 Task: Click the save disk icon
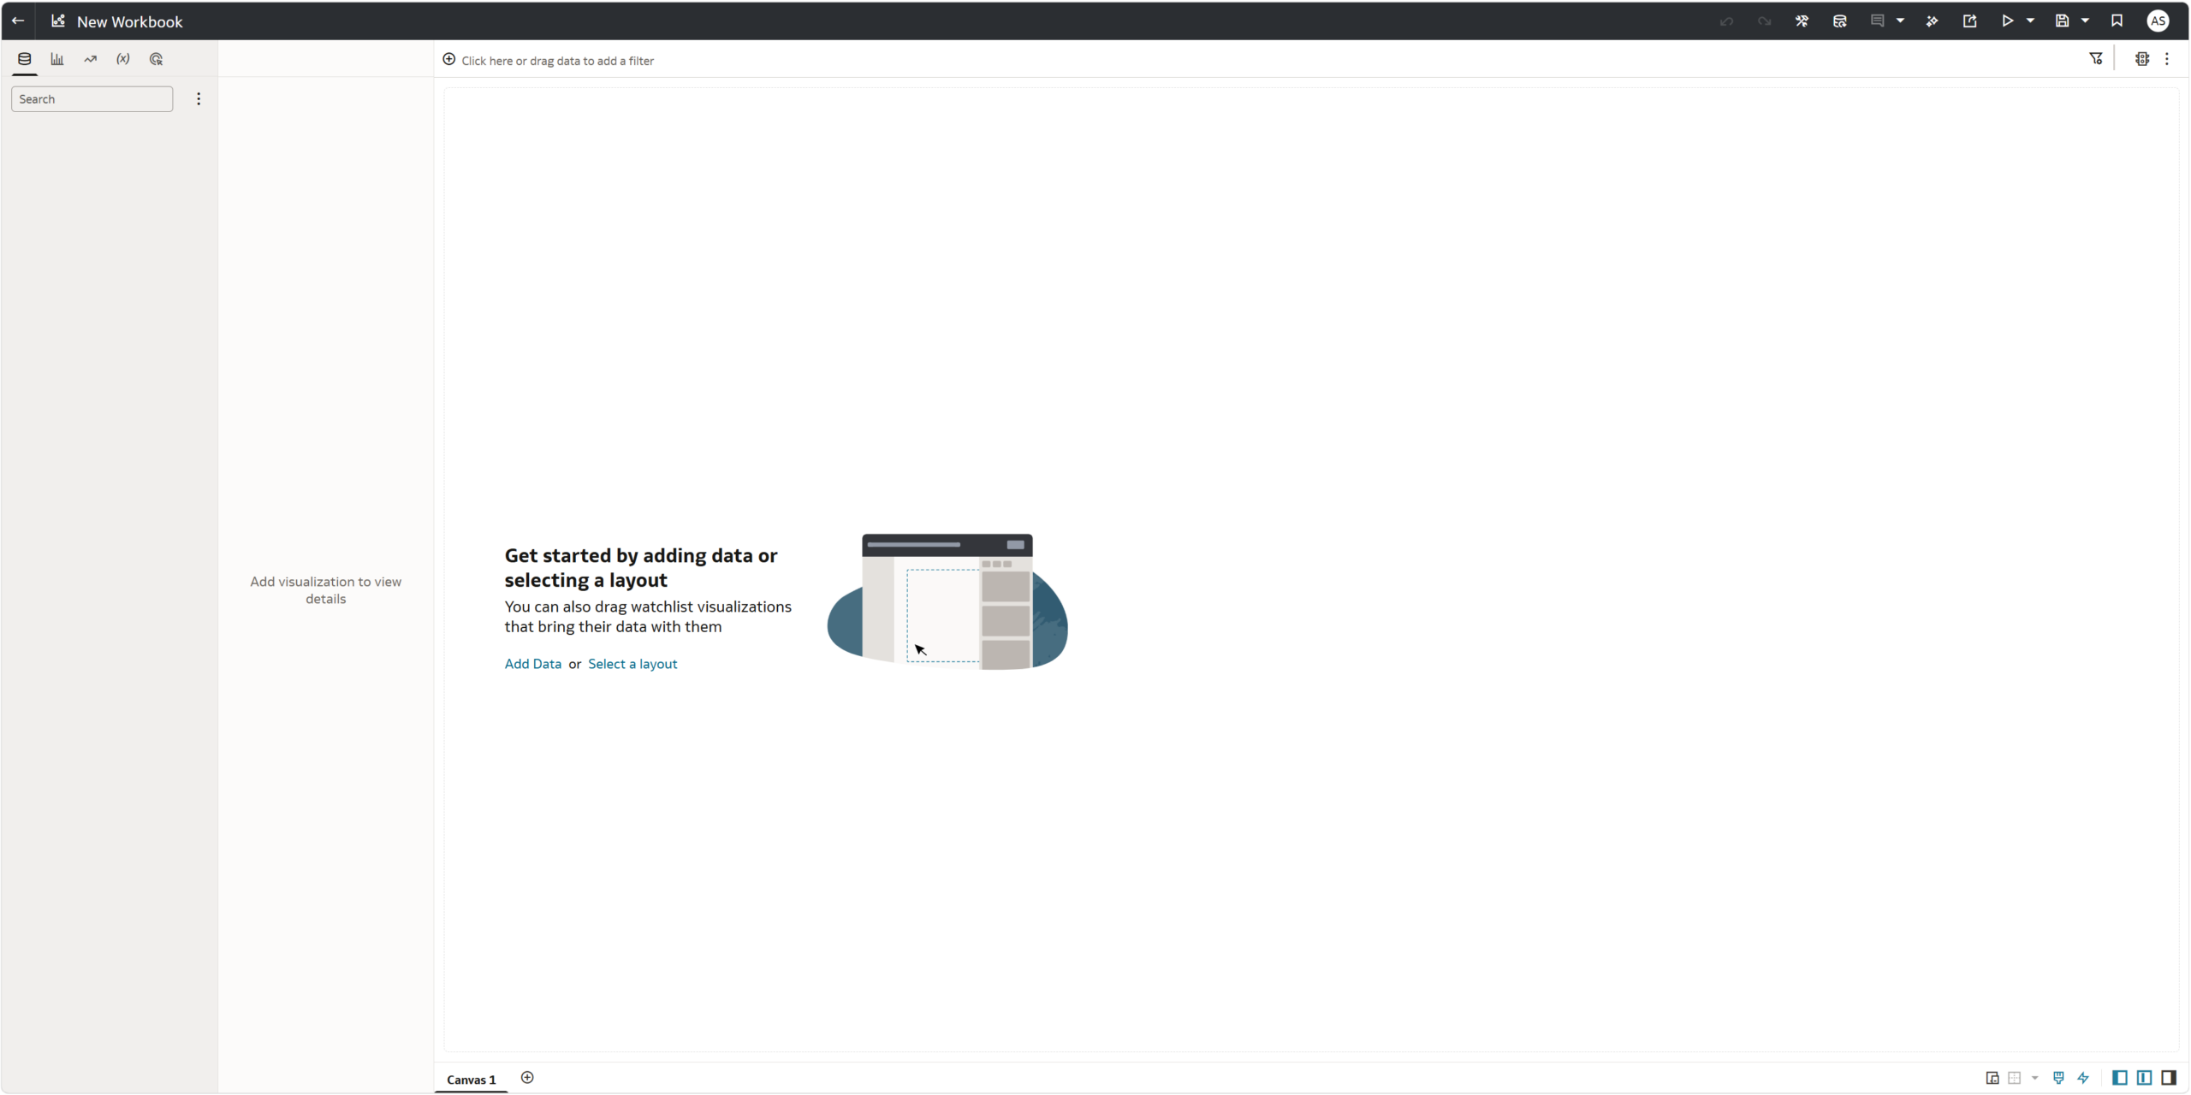(x=2063, y=21)
